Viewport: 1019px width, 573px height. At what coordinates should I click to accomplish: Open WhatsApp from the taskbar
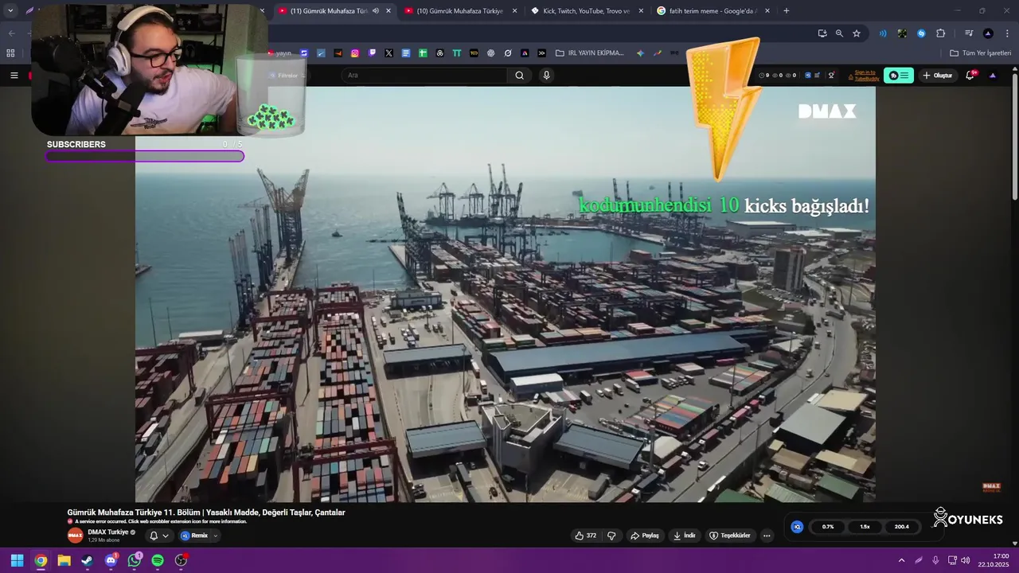point(134,560)
